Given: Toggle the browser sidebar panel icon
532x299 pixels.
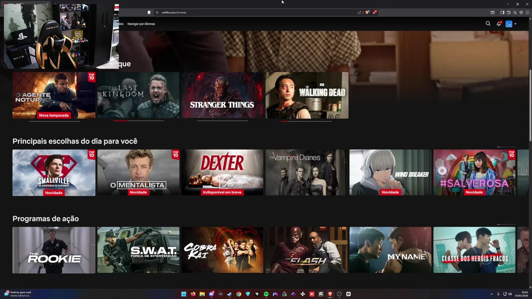Looking at the screenshot, I should (502, 12).
